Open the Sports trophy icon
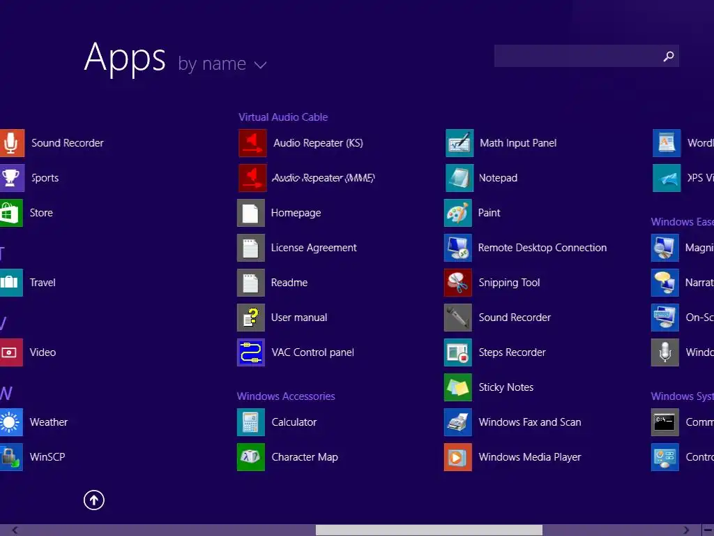 click(x=11, y=178)
